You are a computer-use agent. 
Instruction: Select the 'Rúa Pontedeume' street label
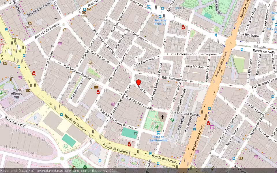point(175,79)
